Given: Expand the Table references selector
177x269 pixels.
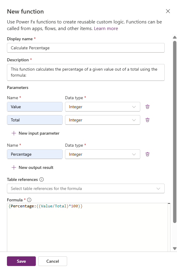Looking at the screenshot, I should click(x=86, y=188).
